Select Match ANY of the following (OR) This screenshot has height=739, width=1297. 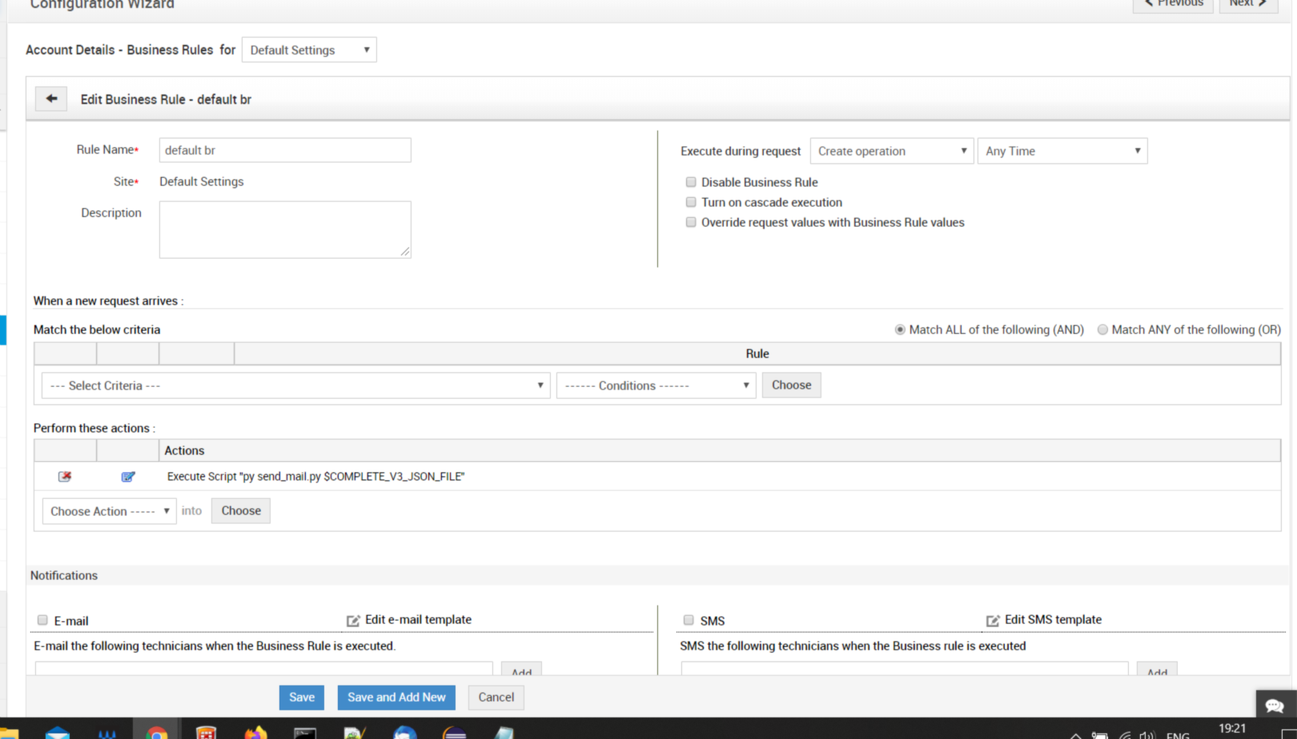click(1102, 329)
